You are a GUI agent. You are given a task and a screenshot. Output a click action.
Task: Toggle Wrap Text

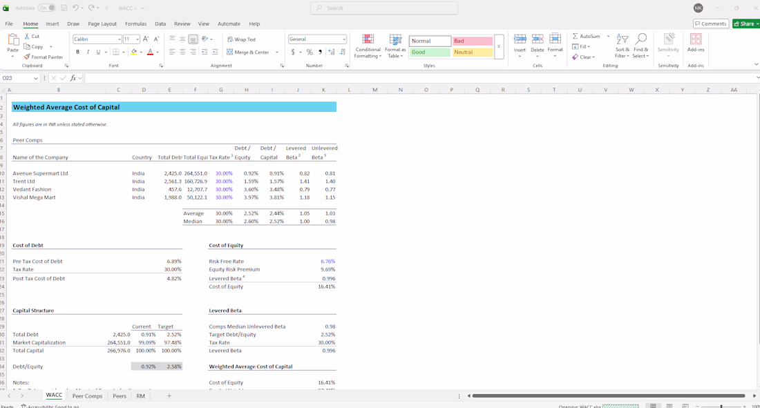pyautogui.click(x=241, y=39)
